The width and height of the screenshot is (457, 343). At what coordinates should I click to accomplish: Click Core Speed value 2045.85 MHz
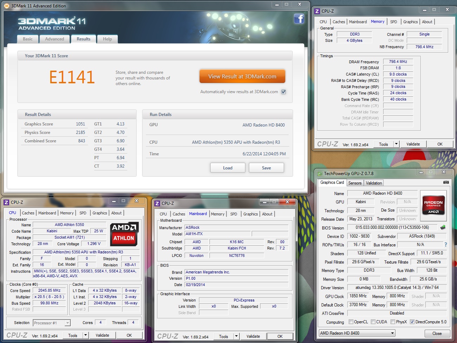[x=49, y=290]
